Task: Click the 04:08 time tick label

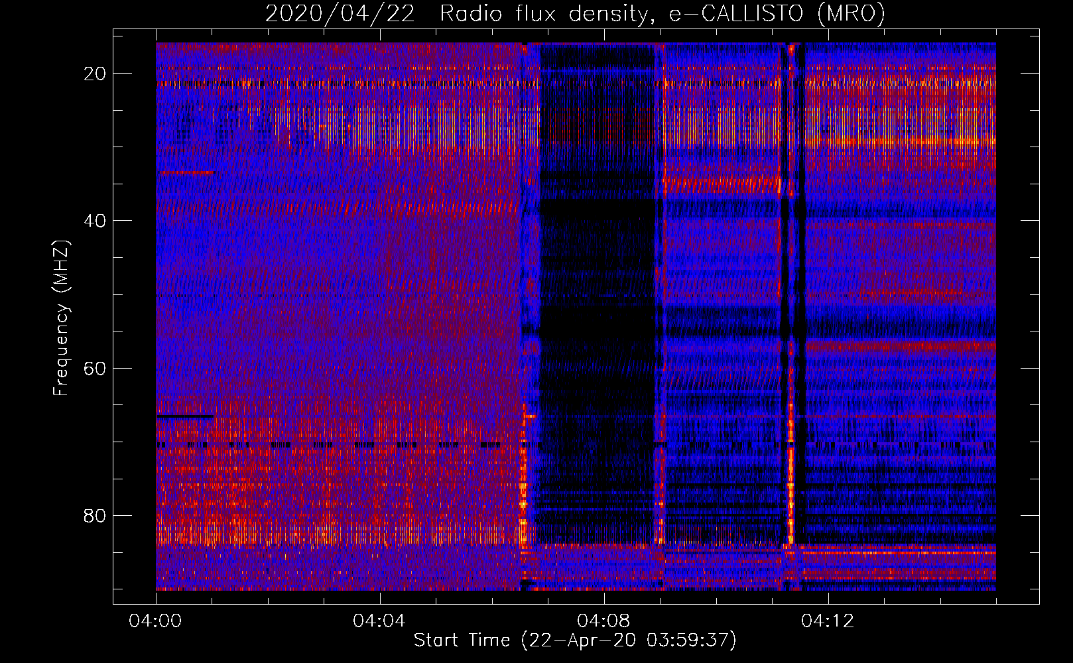Action: [x=603, y=621]
